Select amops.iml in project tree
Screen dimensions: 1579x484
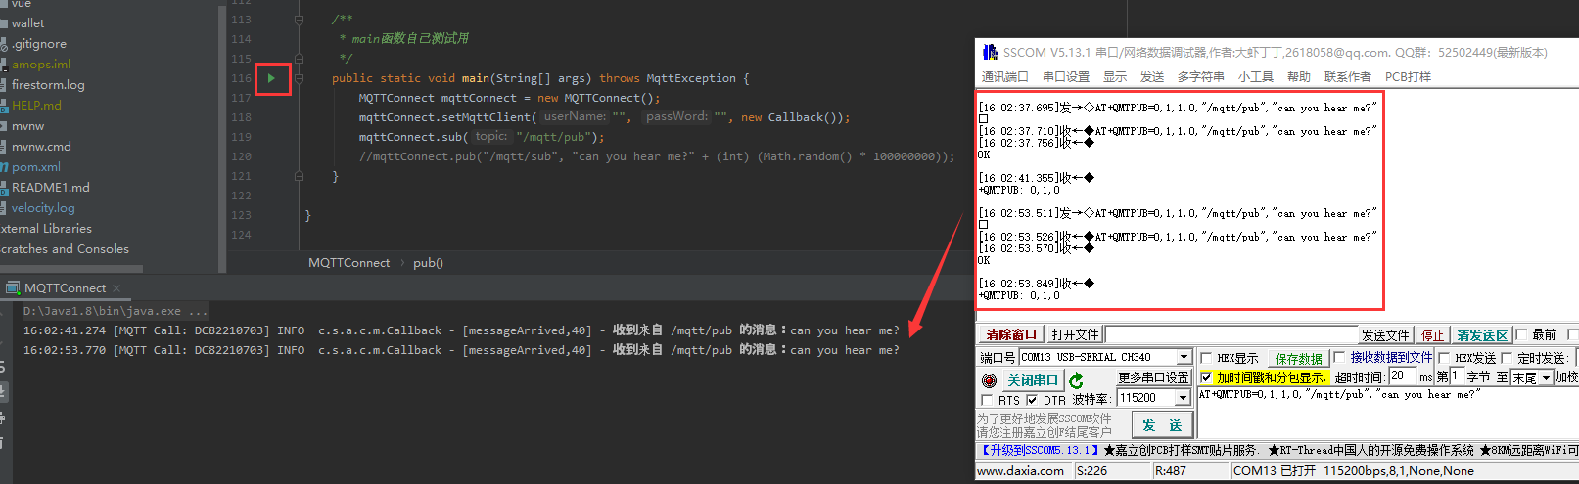pos(41,65)
